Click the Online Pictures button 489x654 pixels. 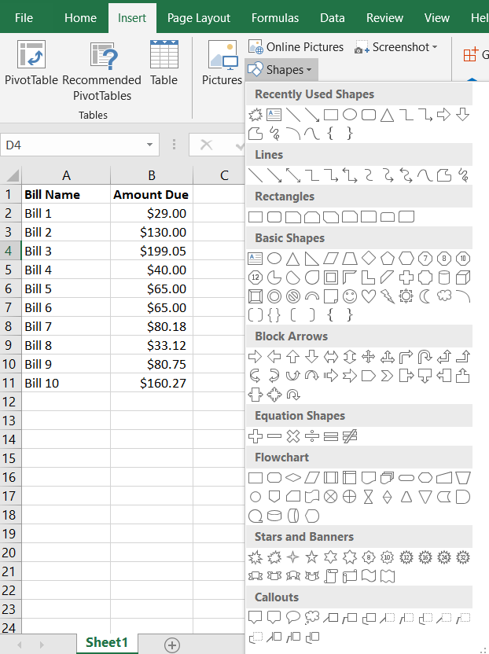point(296,47)
